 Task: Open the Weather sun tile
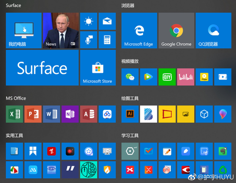pos(88,21)
